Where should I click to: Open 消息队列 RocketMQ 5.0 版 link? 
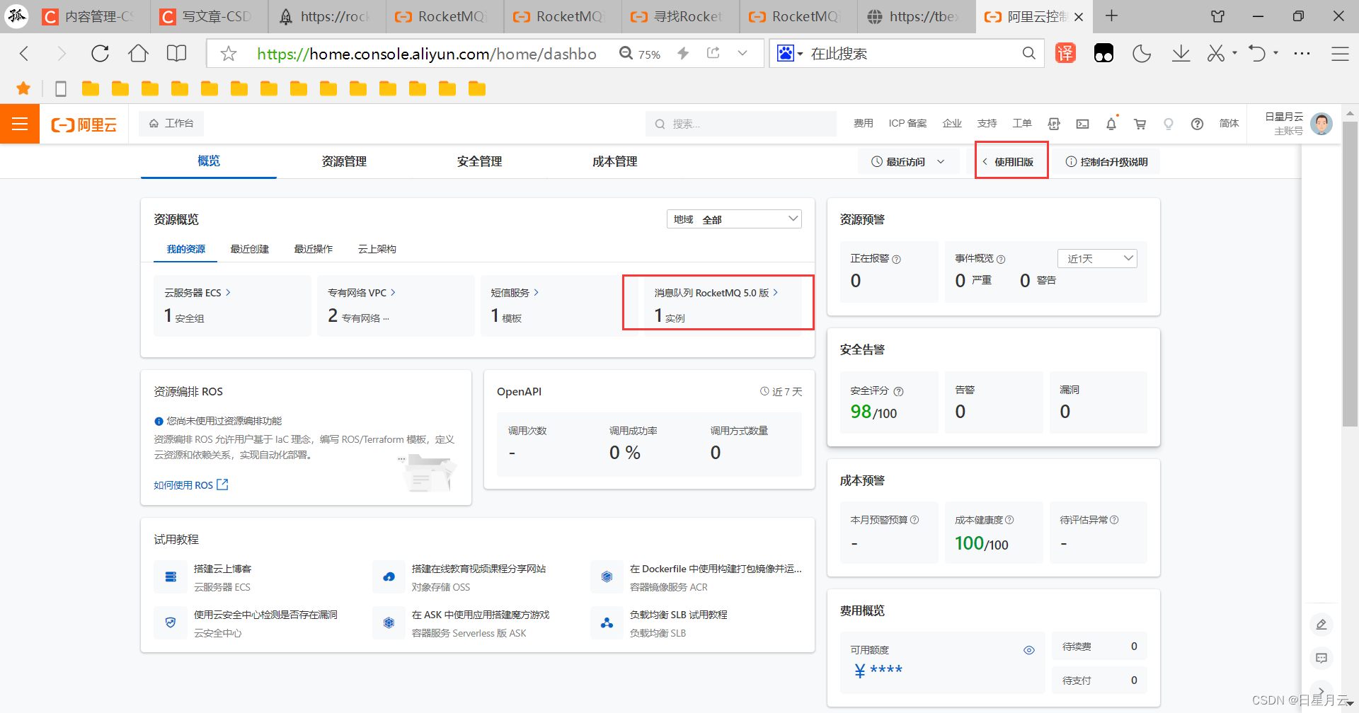coord(716,293)
